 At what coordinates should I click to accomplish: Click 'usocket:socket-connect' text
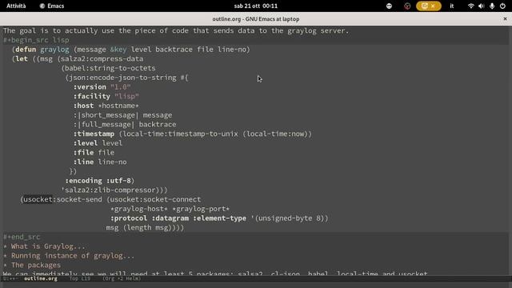(156, 199)
